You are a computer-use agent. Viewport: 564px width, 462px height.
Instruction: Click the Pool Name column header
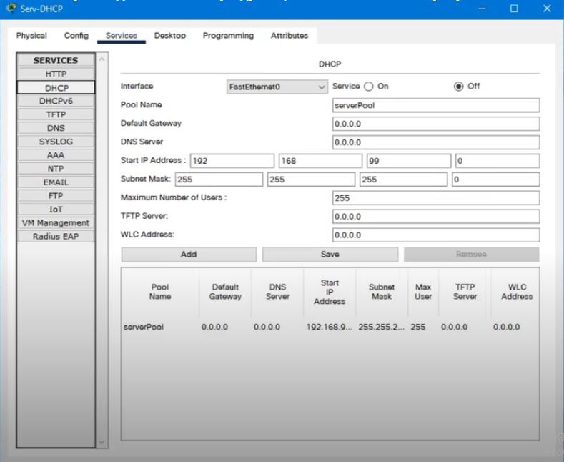160,292
